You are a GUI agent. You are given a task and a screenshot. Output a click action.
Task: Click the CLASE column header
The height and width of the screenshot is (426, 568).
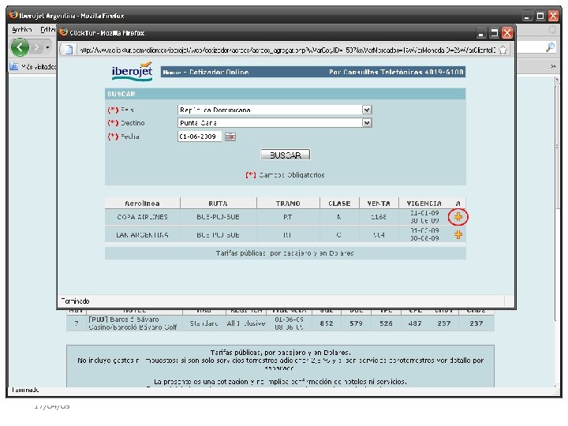point(339,204)
